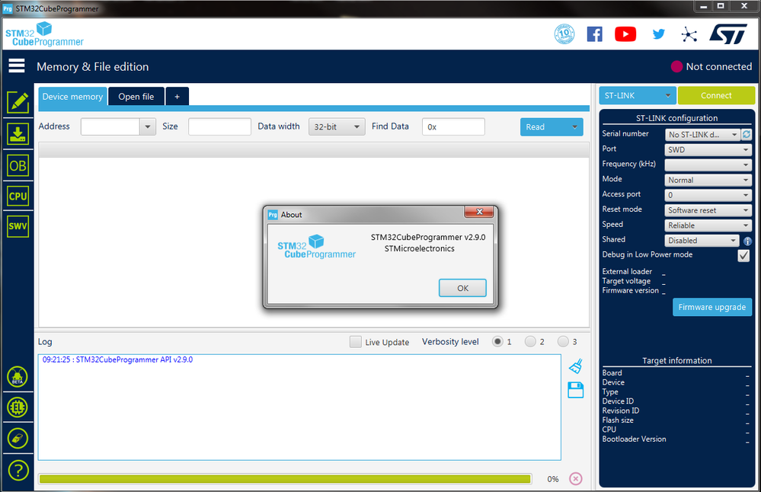761x492 pixels.
Task: Open the OB option bytes panel
Action: (x=18, y=165)
